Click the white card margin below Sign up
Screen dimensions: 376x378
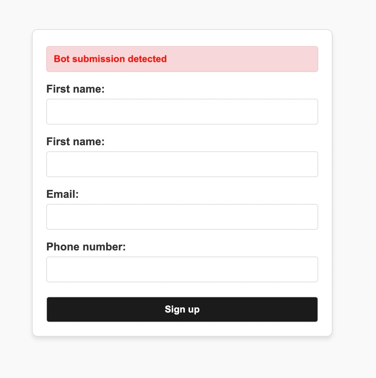pyautogui.click(x=182, y=329)
